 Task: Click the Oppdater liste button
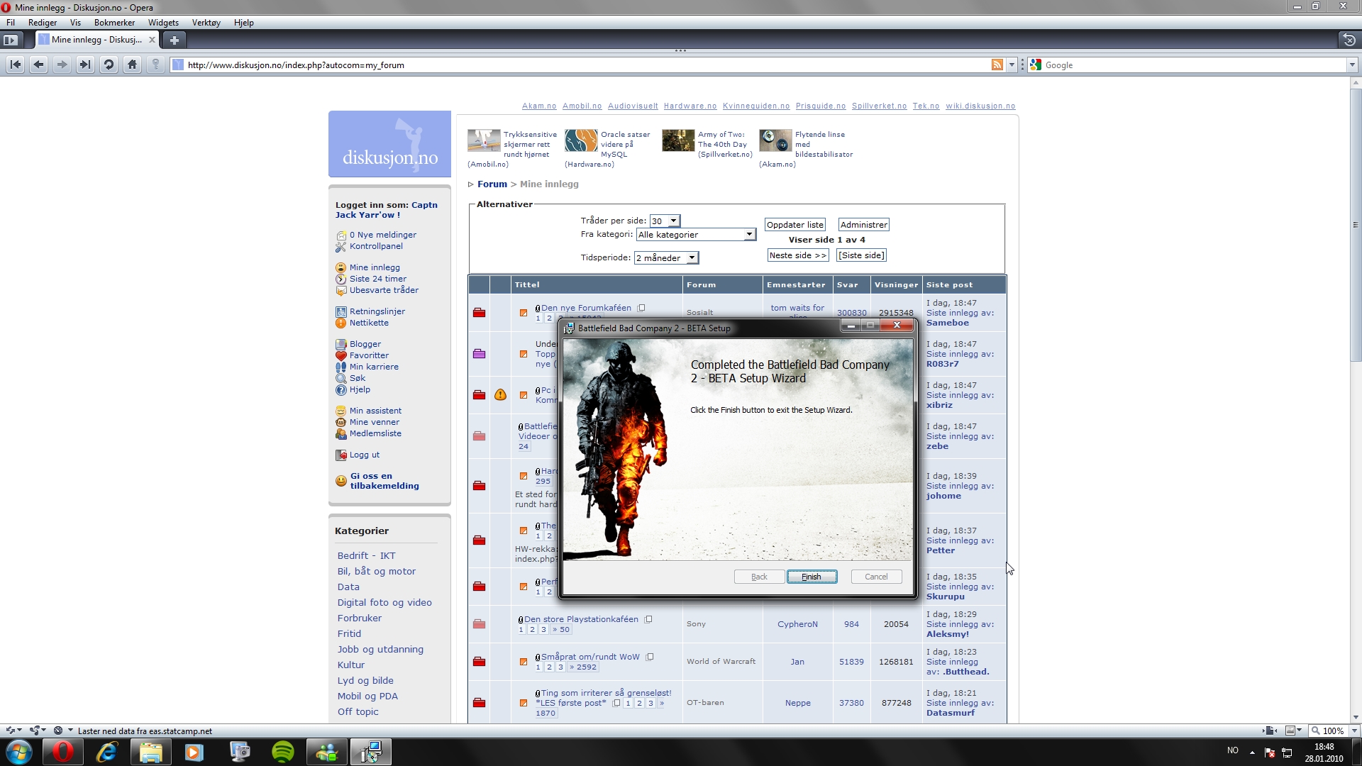point(794,225)
